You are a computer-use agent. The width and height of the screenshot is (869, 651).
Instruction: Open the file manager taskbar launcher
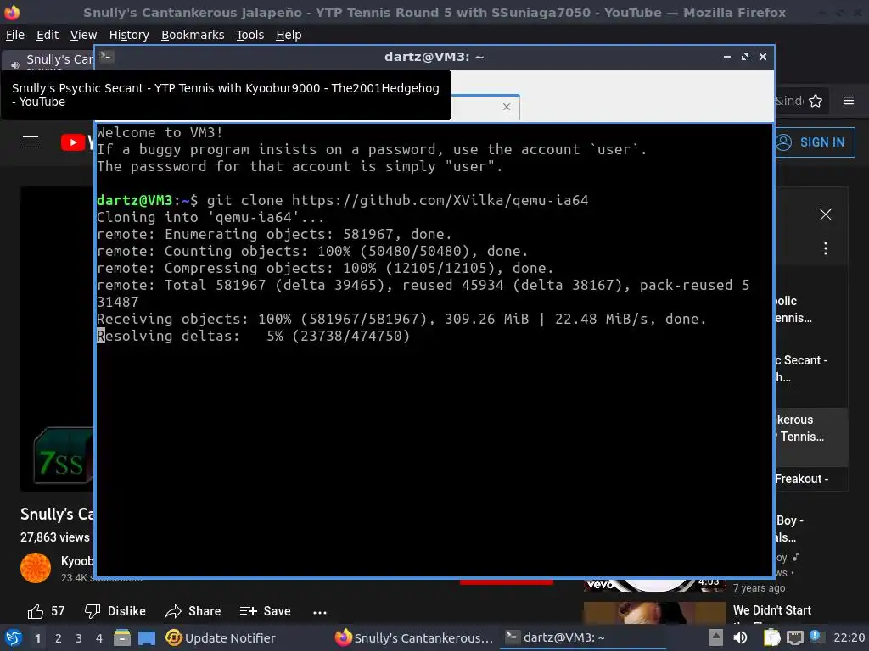click(x=122, y=637)
